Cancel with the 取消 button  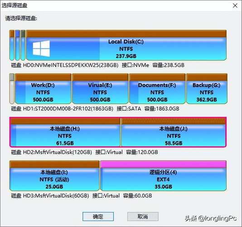tap(143, 217)
